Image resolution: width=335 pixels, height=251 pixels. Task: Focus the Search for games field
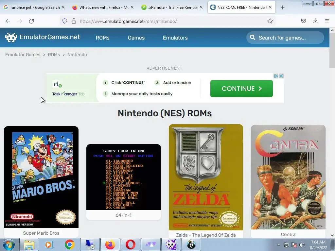[285, 38]
